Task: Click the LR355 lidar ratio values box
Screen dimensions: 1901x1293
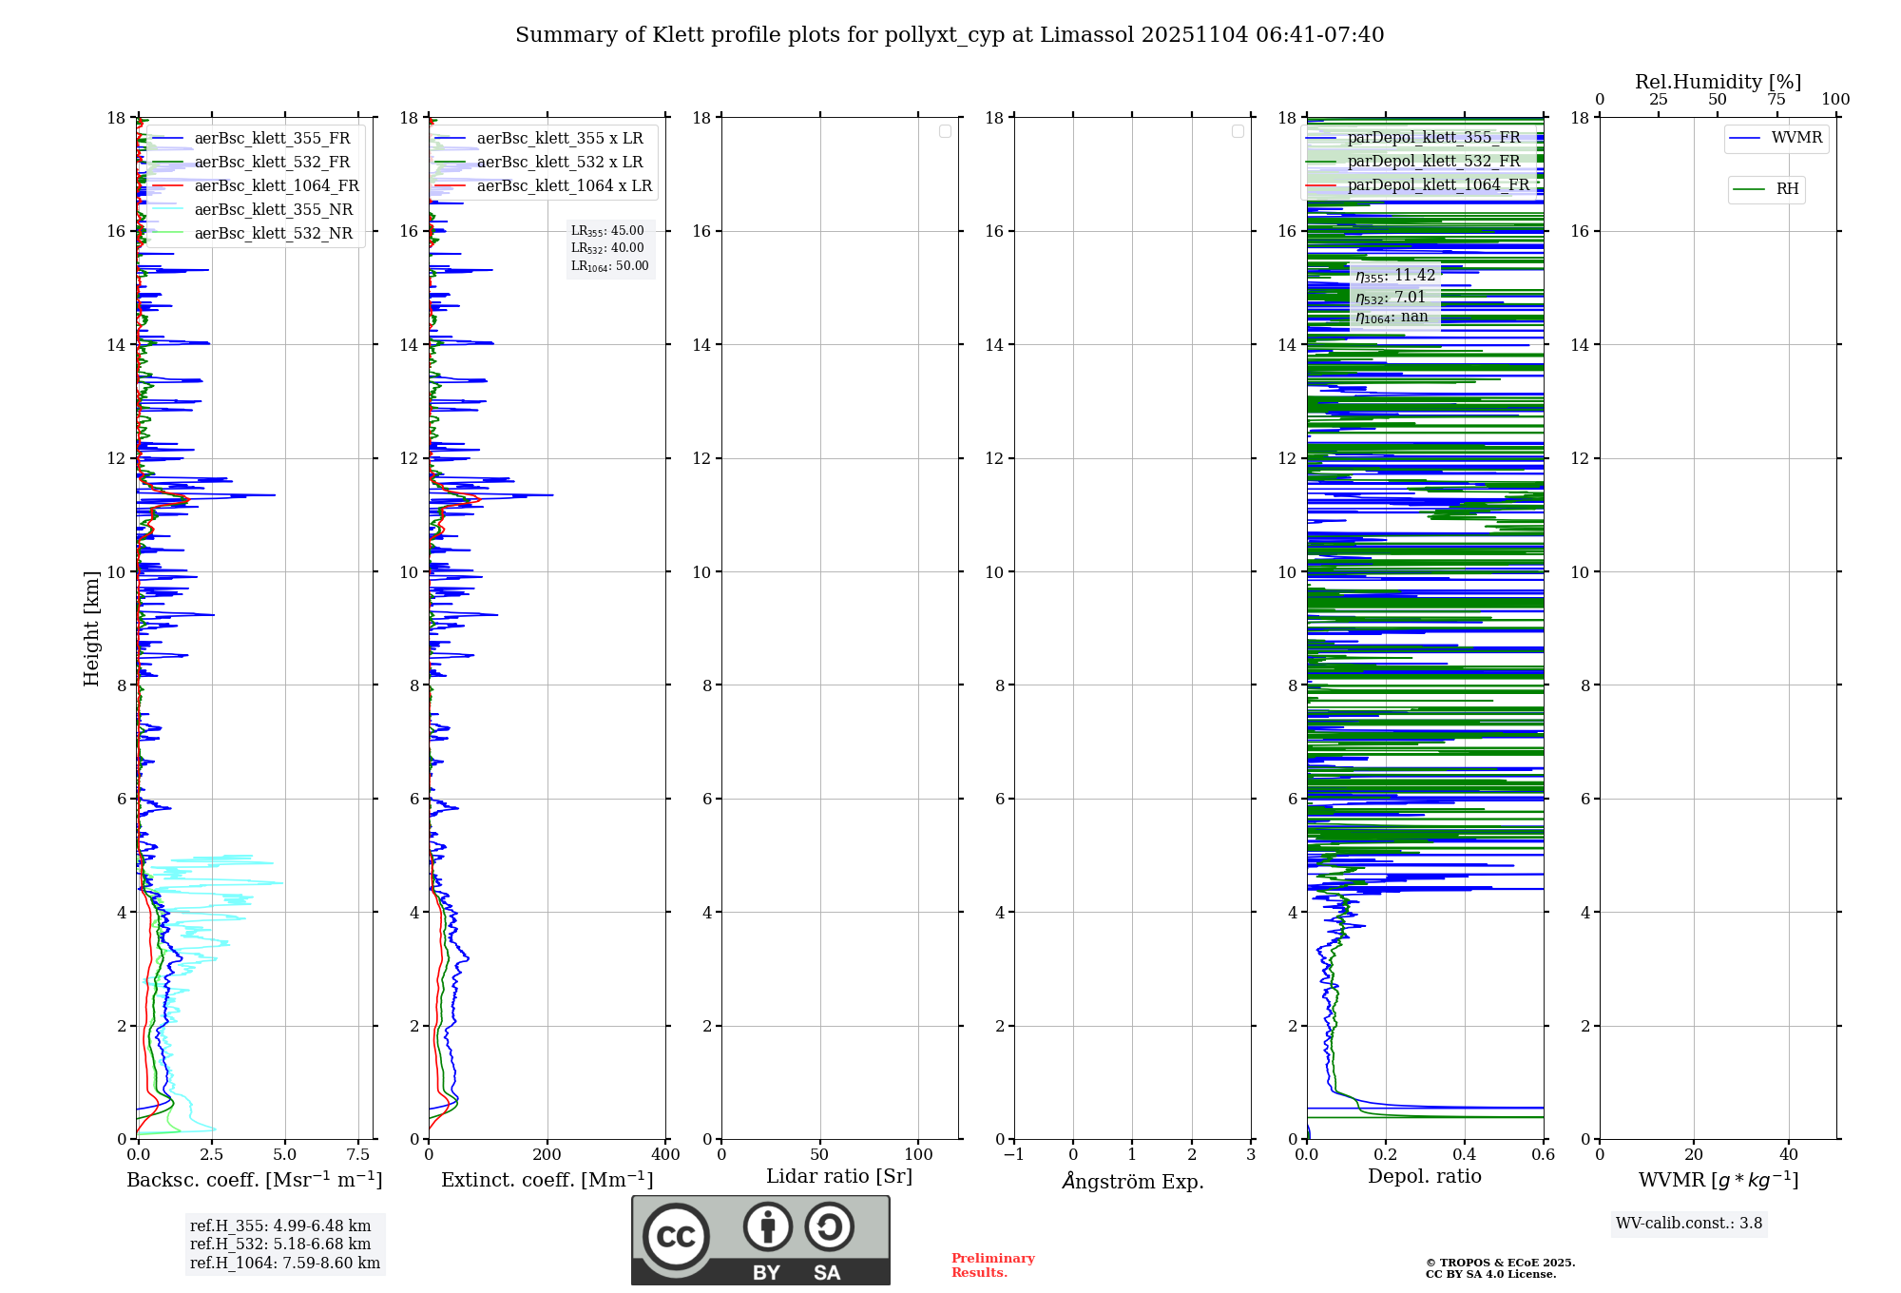Action: coord(609,248)
